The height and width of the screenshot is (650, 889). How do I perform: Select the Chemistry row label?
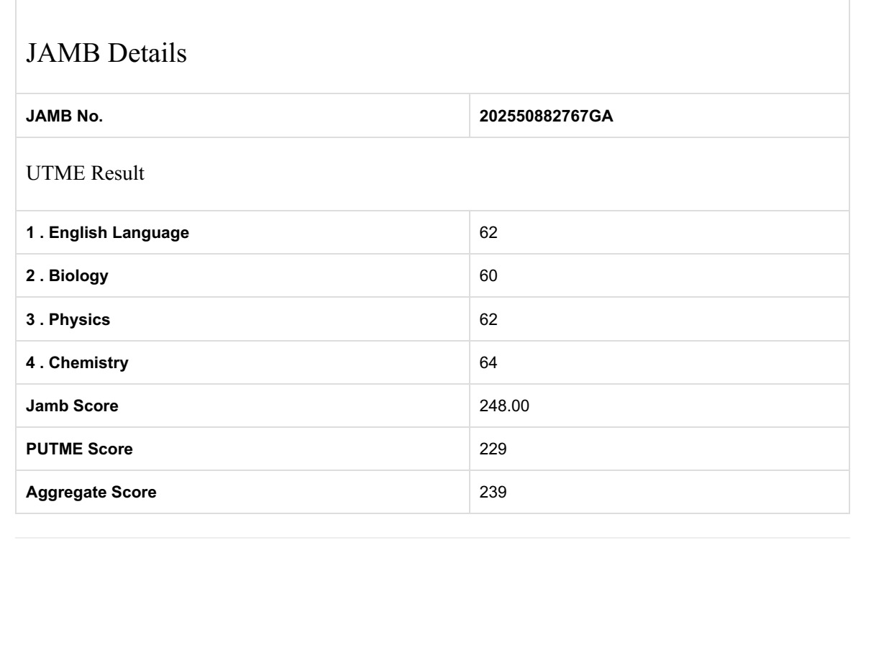77,363
